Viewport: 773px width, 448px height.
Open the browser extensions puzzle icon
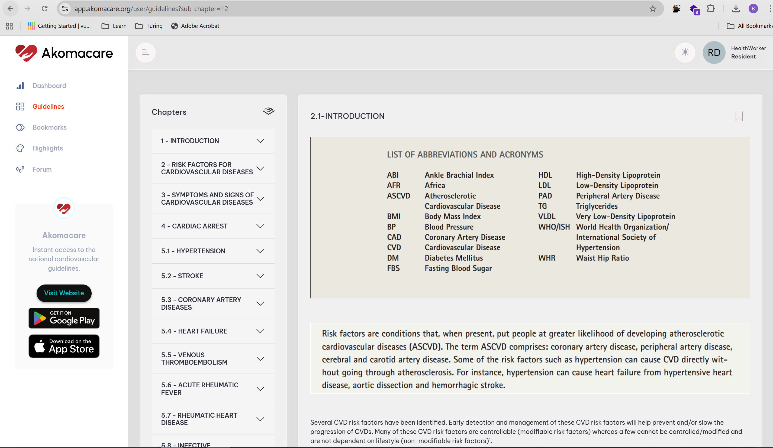(x=711, y=9)
